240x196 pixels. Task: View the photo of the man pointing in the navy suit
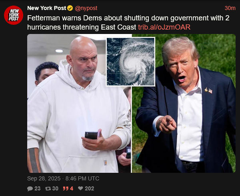tap(184, 104)
